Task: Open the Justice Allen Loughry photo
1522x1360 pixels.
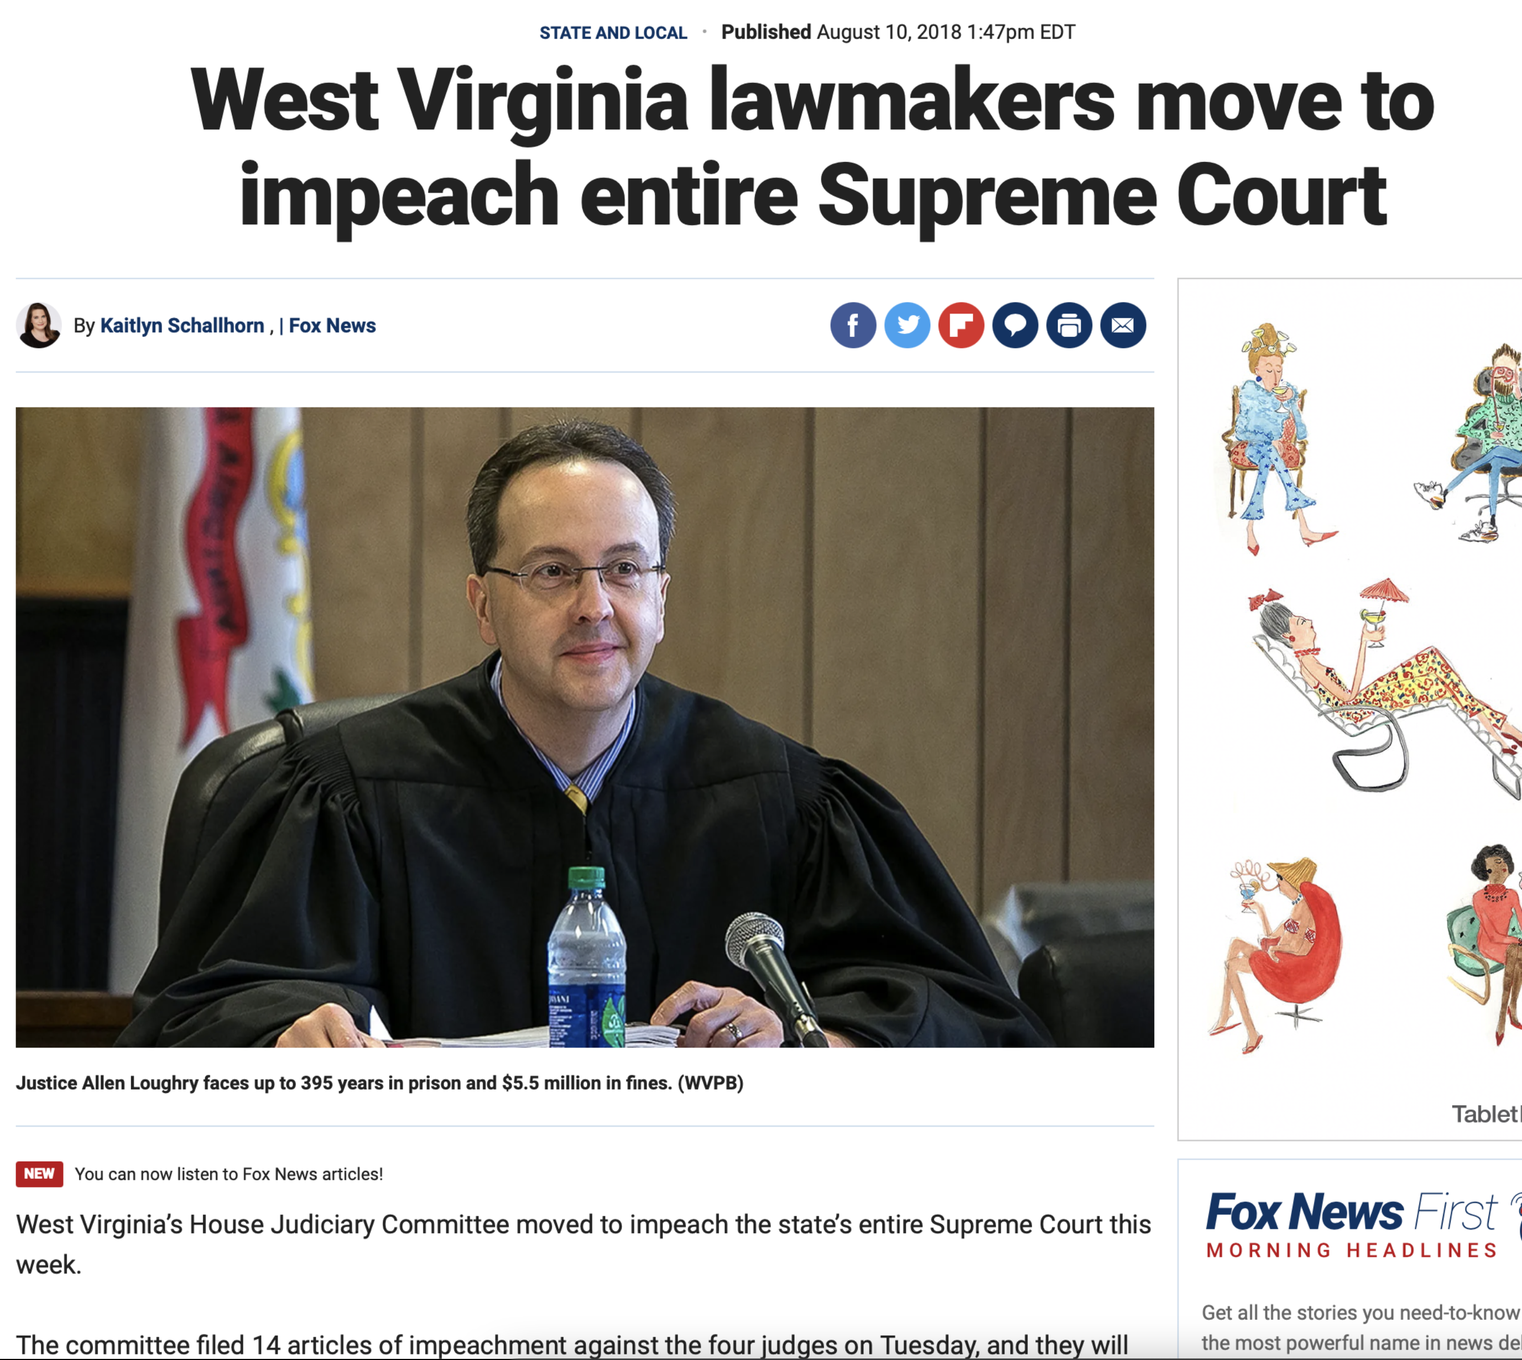Action: point(585,727)
